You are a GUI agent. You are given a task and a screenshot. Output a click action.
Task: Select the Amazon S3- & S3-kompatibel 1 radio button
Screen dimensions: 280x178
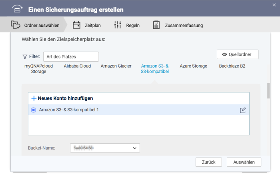34,110
